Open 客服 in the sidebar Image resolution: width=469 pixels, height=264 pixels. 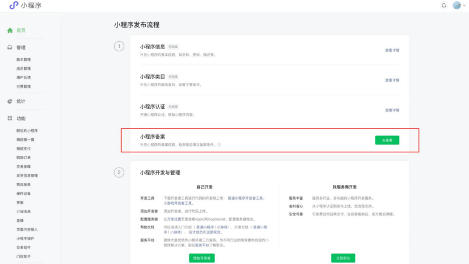(x=20, y=203)
